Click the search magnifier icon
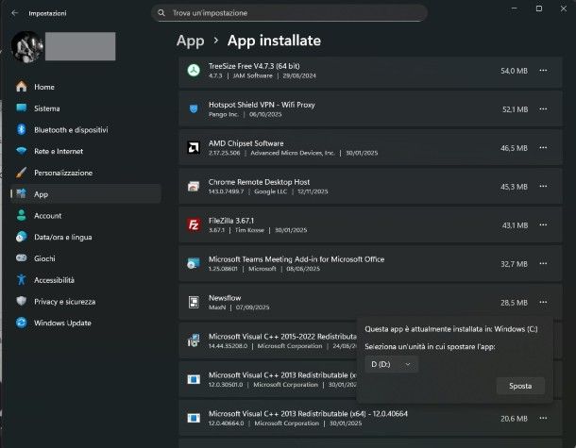This screenshot has width=576, height=448. (161, 13)
